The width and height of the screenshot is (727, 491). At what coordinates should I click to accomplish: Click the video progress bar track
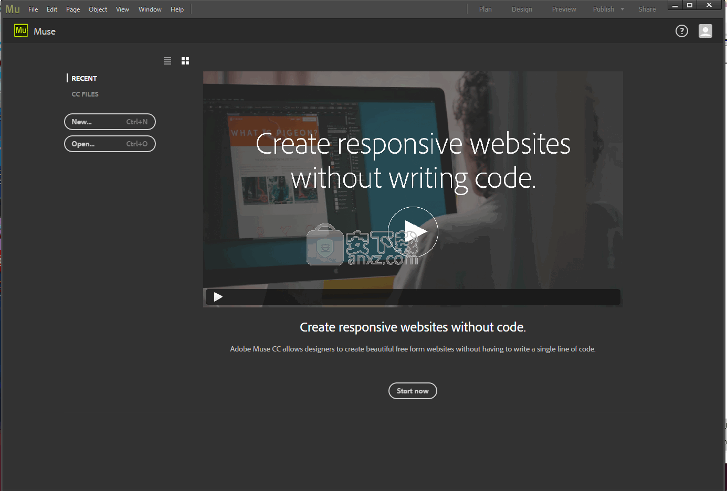tap(413, 297)
